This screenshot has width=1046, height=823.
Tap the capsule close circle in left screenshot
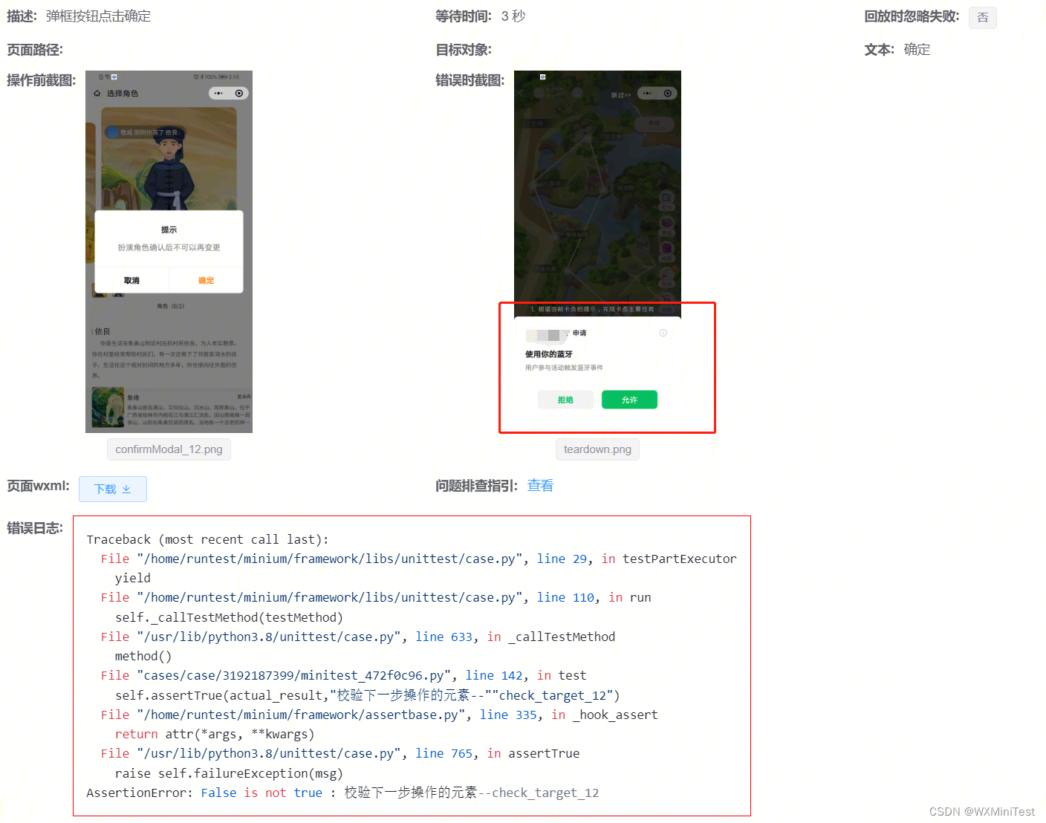click(x=239, y=94)
